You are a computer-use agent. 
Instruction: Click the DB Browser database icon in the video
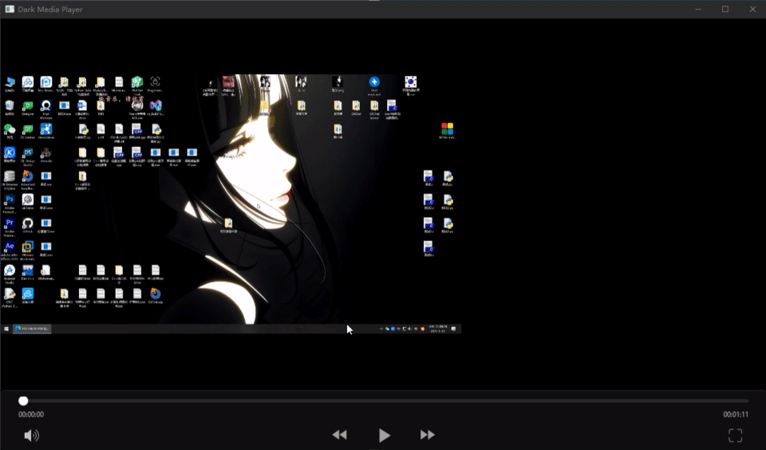(10, 176)
